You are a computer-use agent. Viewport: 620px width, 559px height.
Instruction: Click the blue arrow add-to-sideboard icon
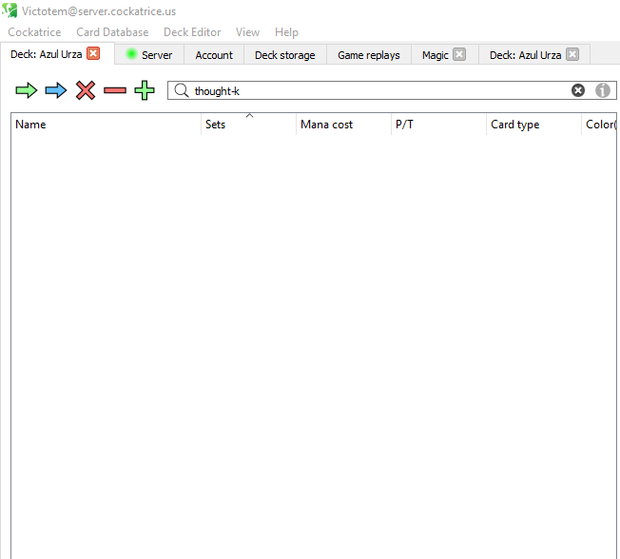56,90
